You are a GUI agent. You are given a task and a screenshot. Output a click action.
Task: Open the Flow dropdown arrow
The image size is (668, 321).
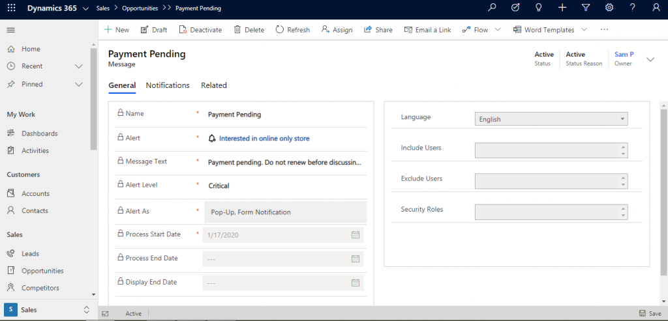coord(498,30)
